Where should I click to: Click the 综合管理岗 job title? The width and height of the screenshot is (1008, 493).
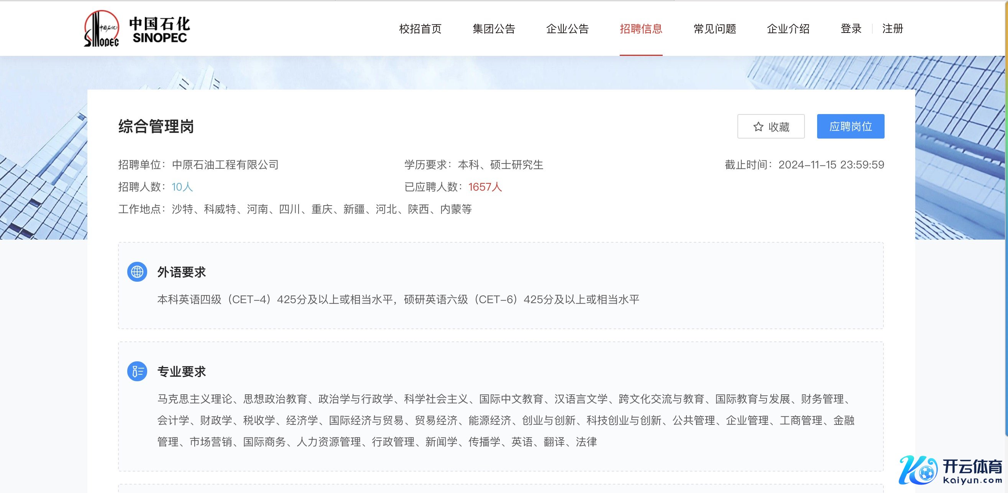[x=156, y=127]
